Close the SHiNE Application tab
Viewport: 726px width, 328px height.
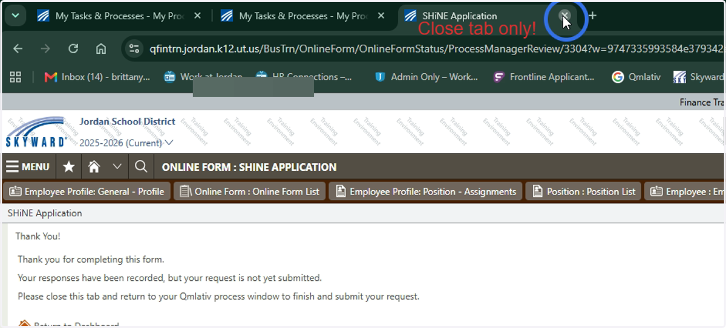pyautogui.click(x=564, y=16)
